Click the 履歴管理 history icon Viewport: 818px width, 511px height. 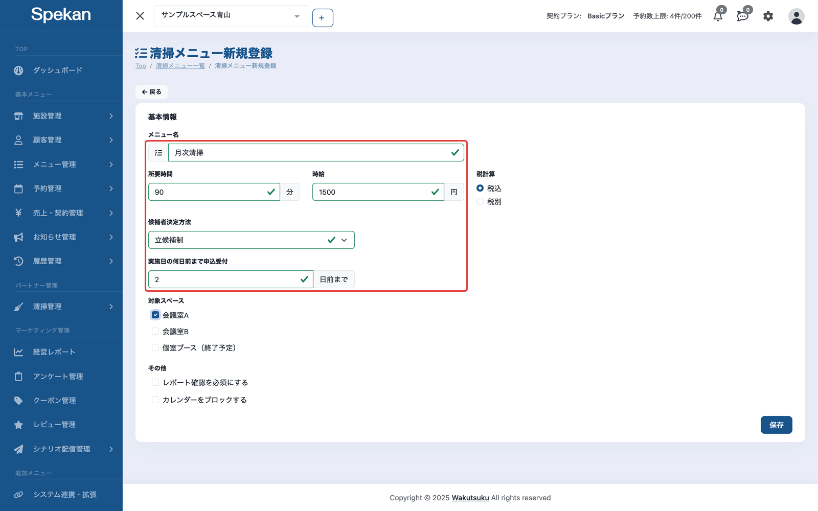pos(18,261)
